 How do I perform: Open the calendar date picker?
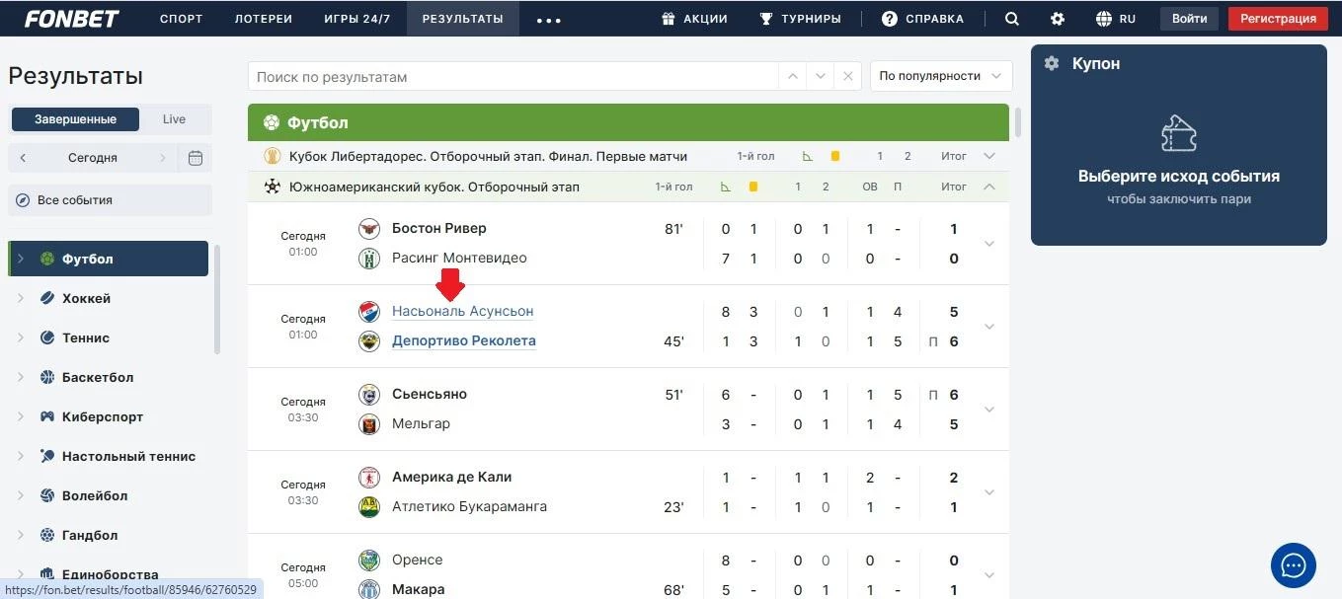click(195, 157)
